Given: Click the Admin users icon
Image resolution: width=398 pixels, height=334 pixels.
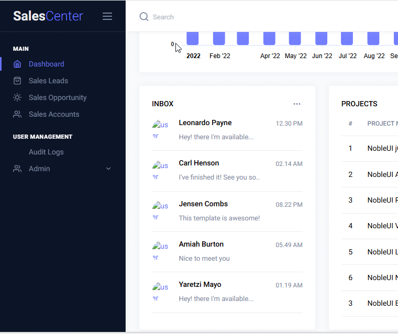Looking at the screenshot, I should coord(17,169).
